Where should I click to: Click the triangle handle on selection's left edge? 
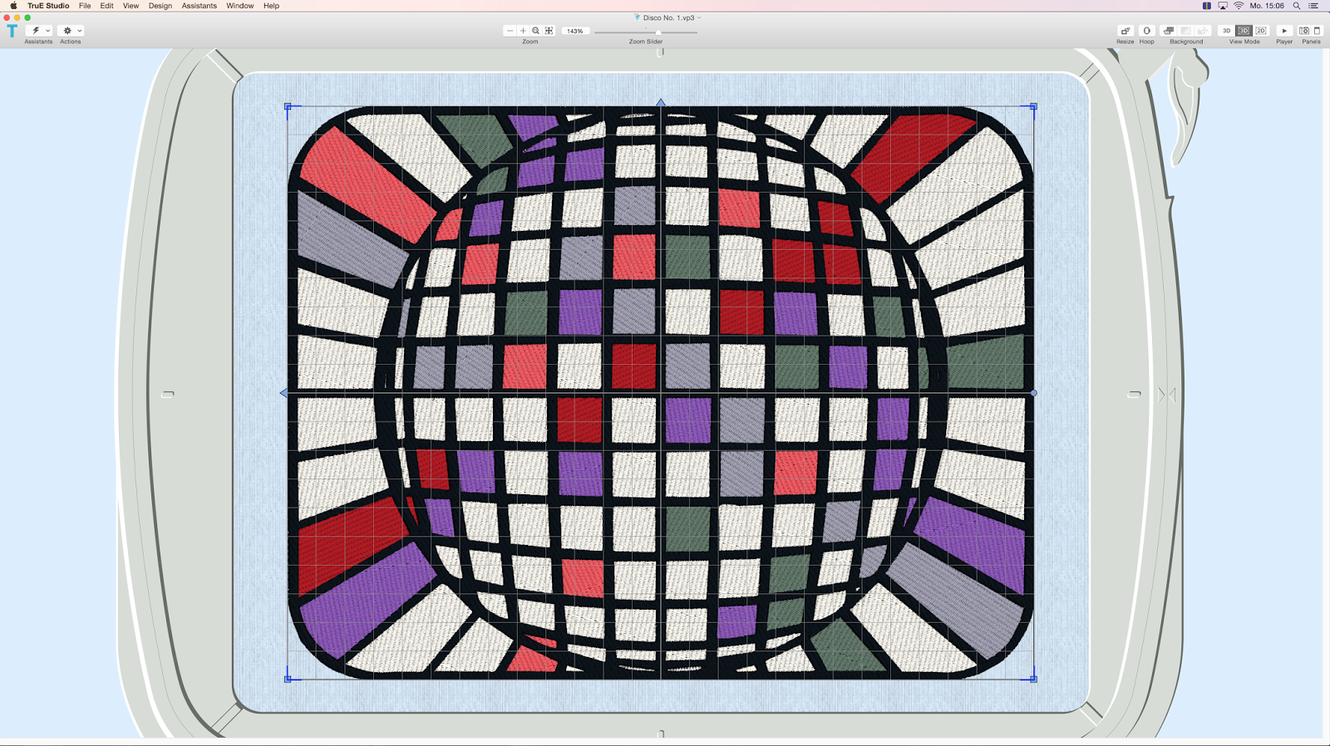[x=283, y=393]
